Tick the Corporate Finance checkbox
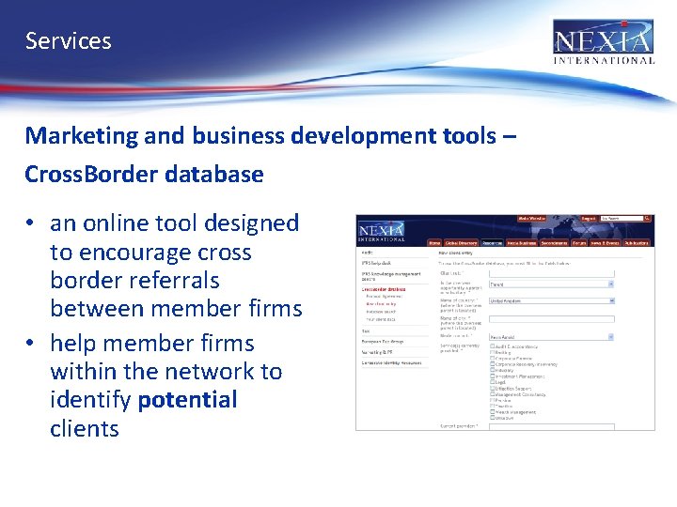The image size is (677, 507). point(492,359)
